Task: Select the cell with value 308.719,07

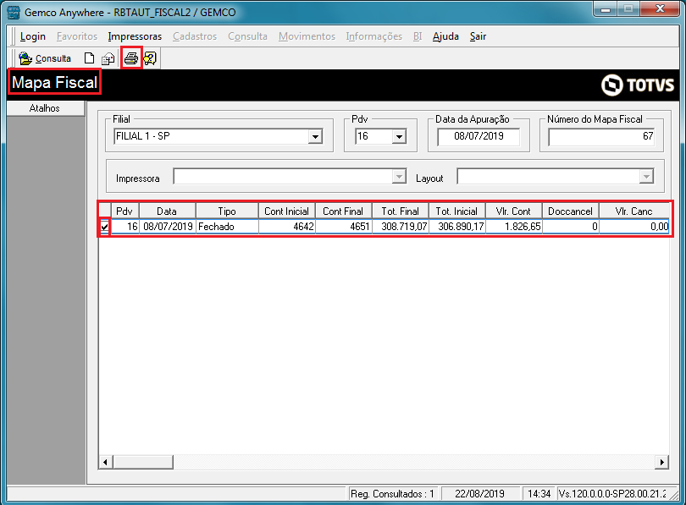Action: (401, 227)
